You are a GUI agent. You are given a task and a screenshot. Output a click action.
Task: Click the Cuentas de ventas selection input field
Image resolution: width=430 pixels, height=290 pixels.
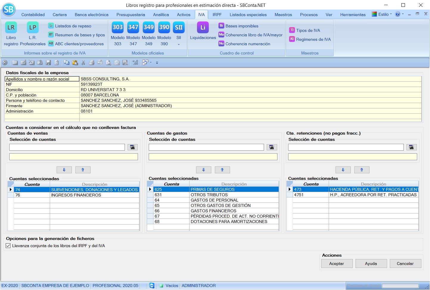pos(67,147)
